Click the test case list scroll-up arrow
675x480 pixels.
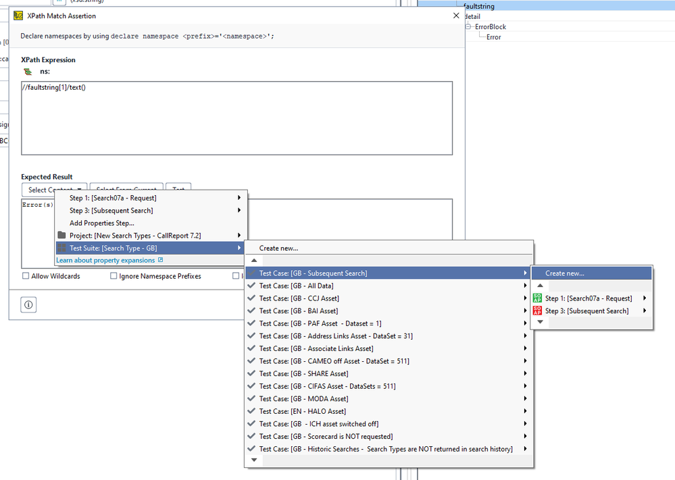(x=254, y=260)
